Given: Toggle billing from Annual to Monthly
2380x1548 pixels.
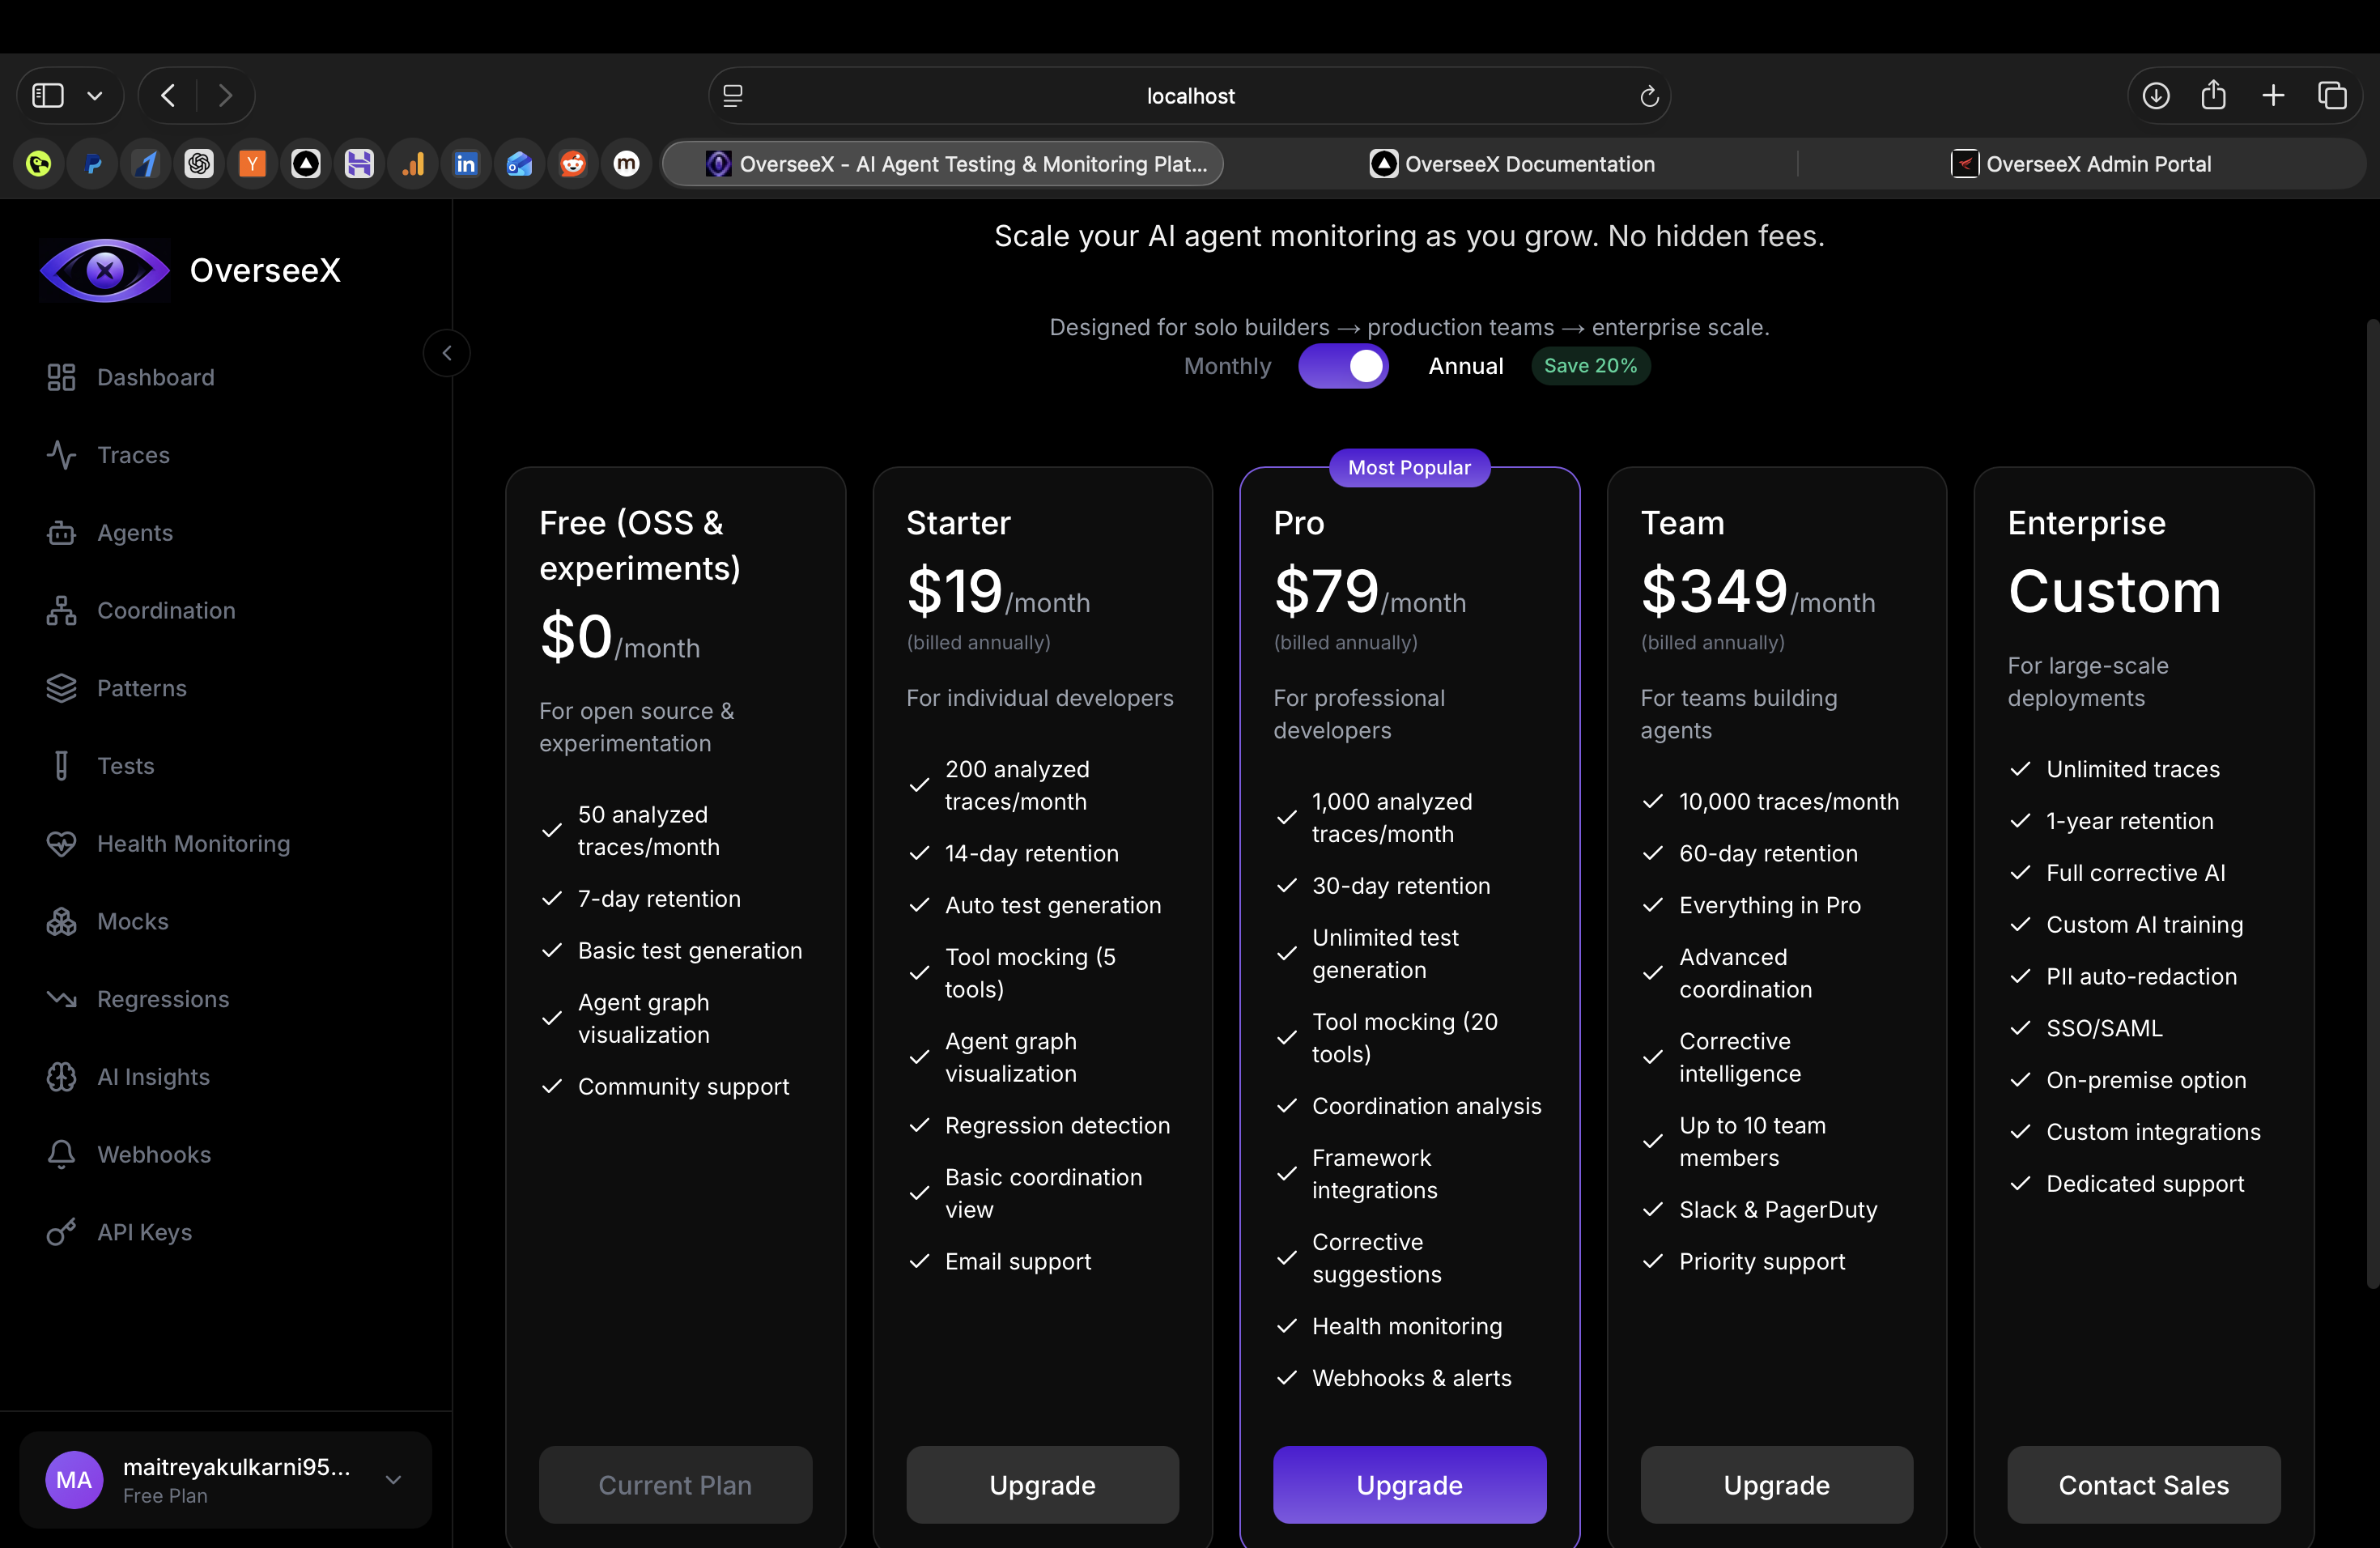Looking at the screenshot, I should pos(1343,366).
